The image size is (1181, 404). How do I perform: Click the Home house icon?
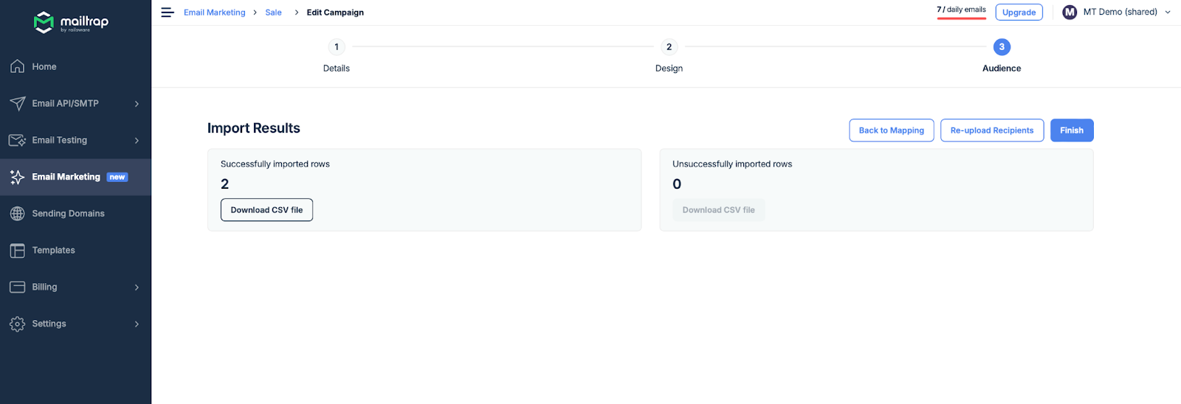[18, 66]
